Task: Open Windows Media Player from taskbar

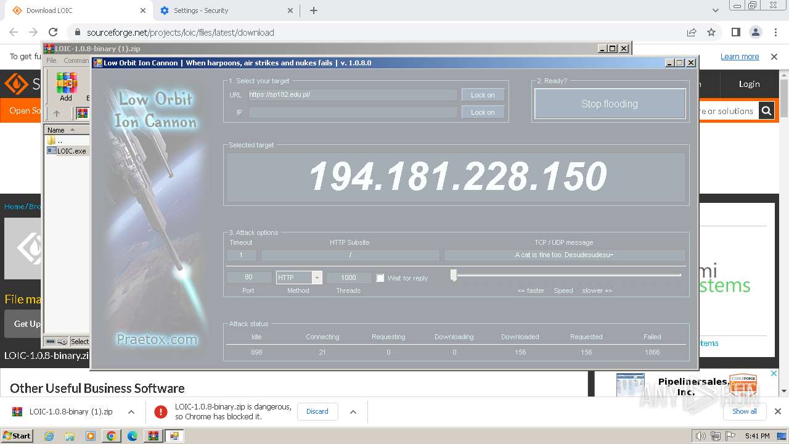Action: 91,436
